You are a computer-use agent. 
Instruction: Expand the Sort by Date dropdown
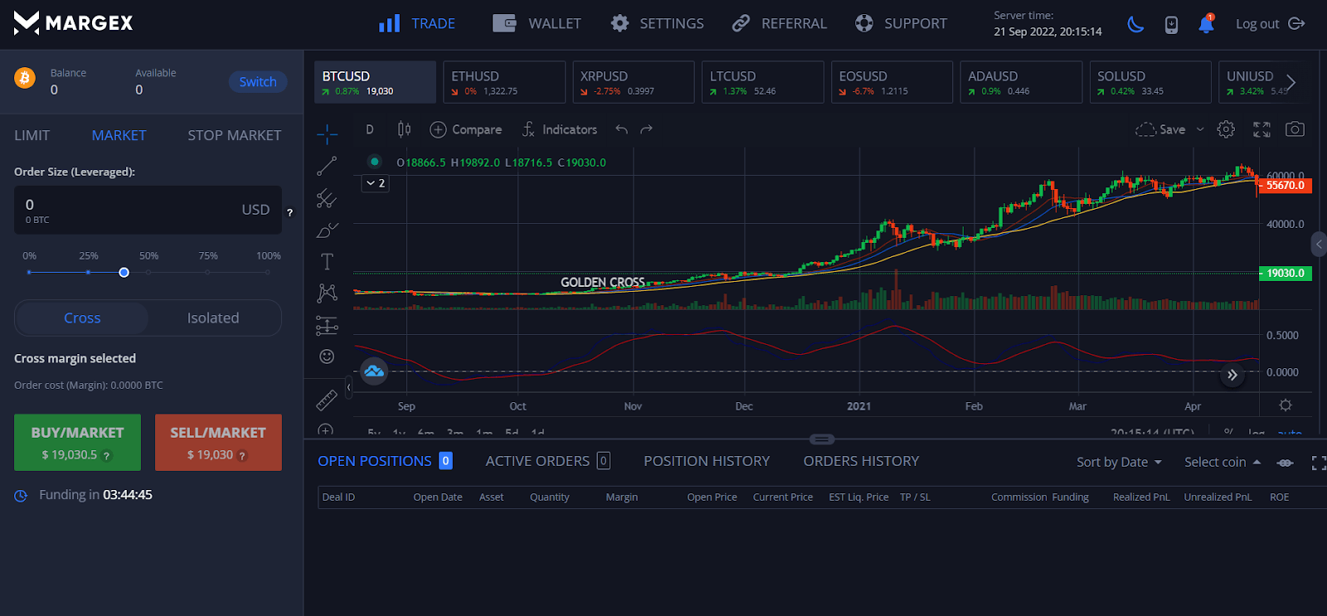(1119, 462)
